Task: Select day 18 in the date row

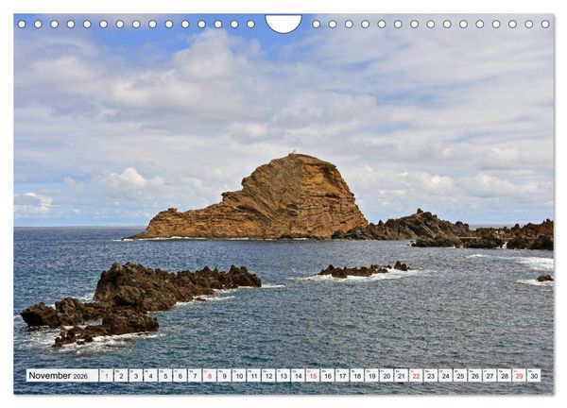Action: 357,376
